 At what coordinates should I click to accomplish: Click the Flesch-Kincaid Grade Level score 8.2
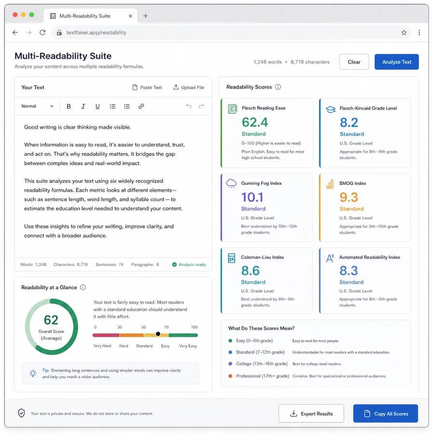pos(349,122)
